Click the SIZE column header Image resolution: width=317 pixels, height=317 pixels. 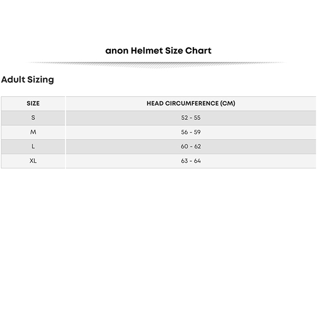(33, 104)
